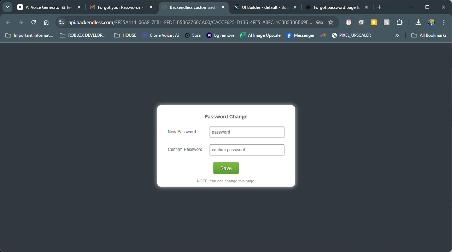Click the Google Keep extension icon
The width and height of the screenshot is (452, 252).
[x=374, y=22]
